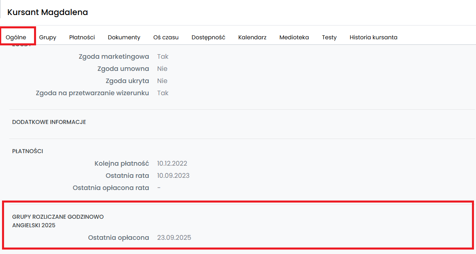Click the GRUPY ROZLICZANE GODZINOWO heading

[58, 217]
